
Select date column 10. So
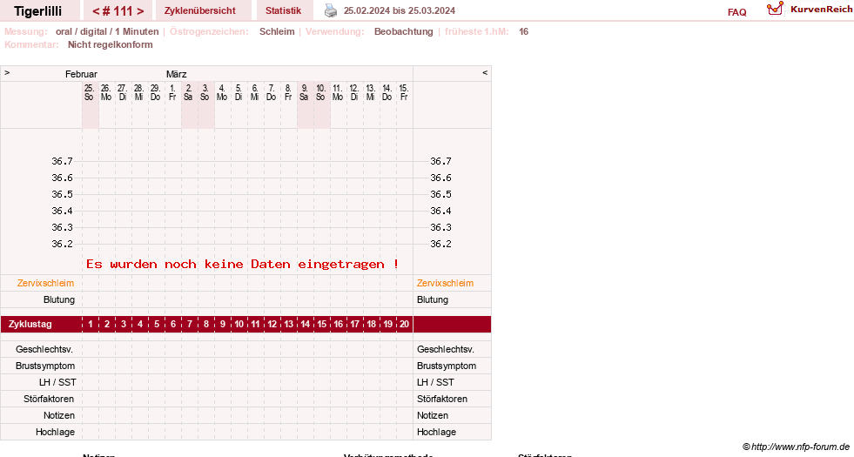click(x=321, y=92)
